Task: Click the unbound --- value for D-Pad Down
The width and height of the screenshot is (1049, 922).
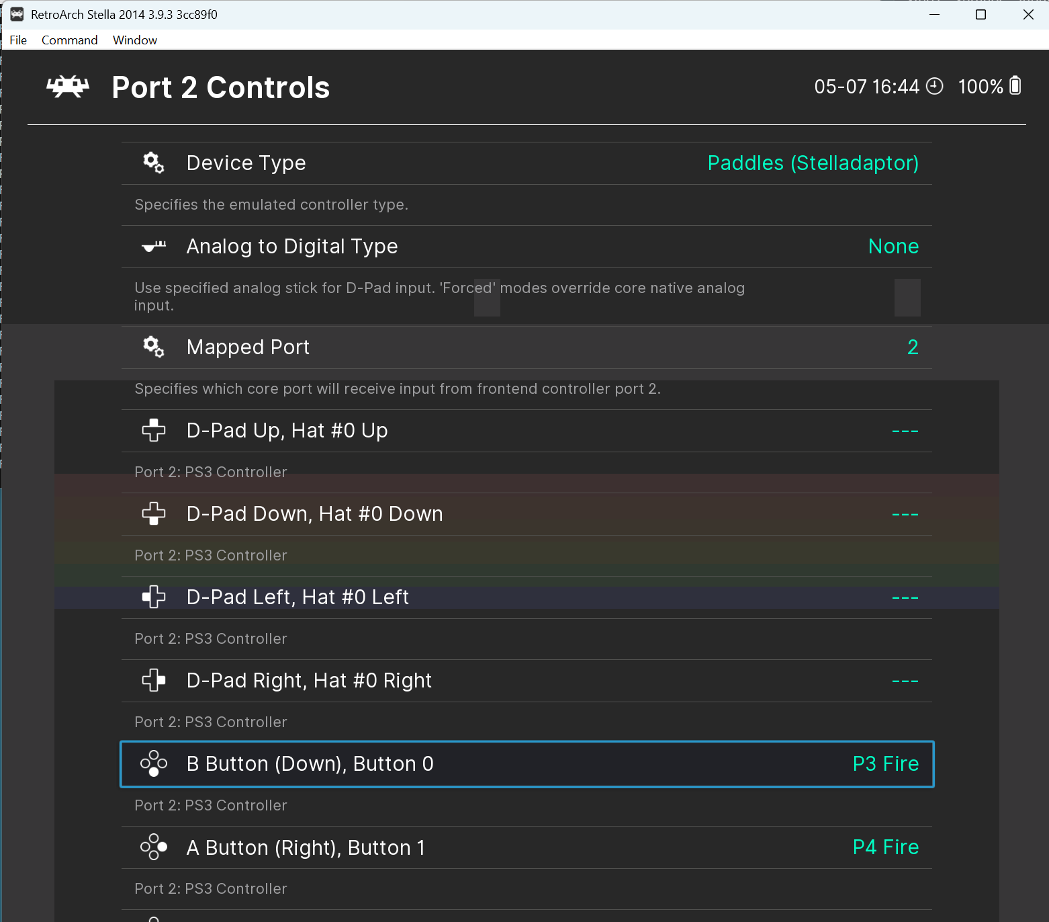Action: [905, 514]
